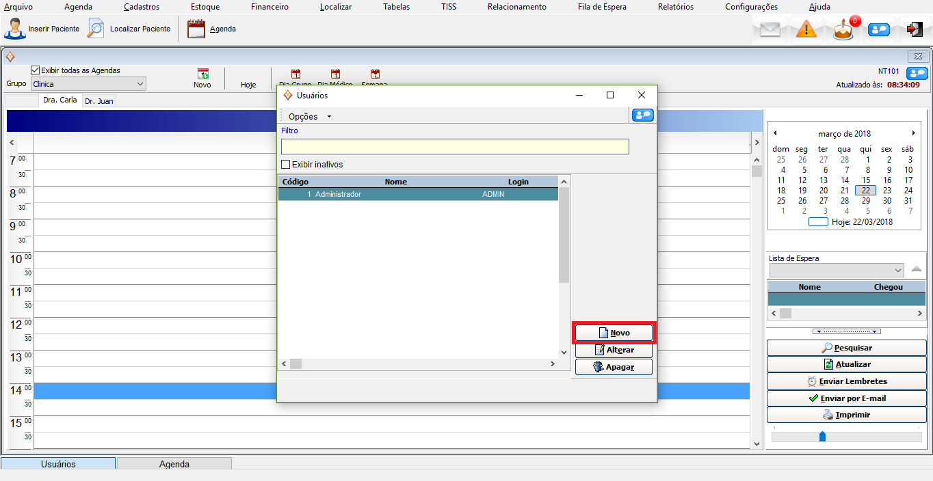Click the chat icon in Usuários dialog
Screen dimensions: 933x481
pos(642,115)
